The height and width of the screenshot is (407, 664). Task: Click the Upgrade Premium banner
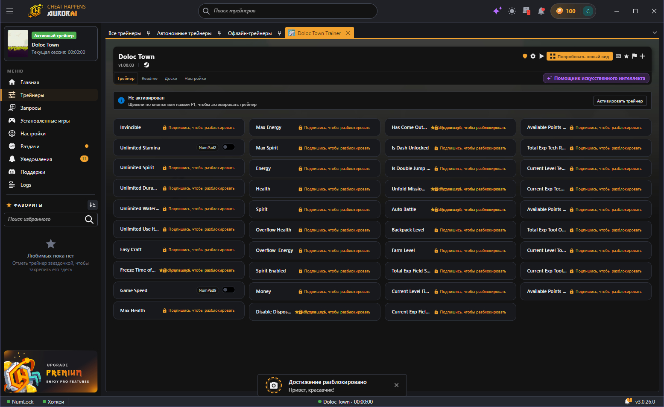click(x=51, y=372)
